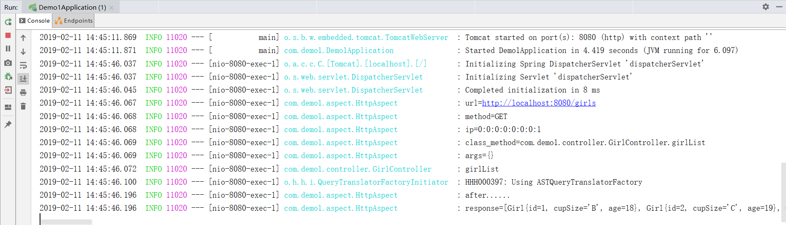Click the 'method=GET' log text
786x225 pixels.
[x=486, y=116]
